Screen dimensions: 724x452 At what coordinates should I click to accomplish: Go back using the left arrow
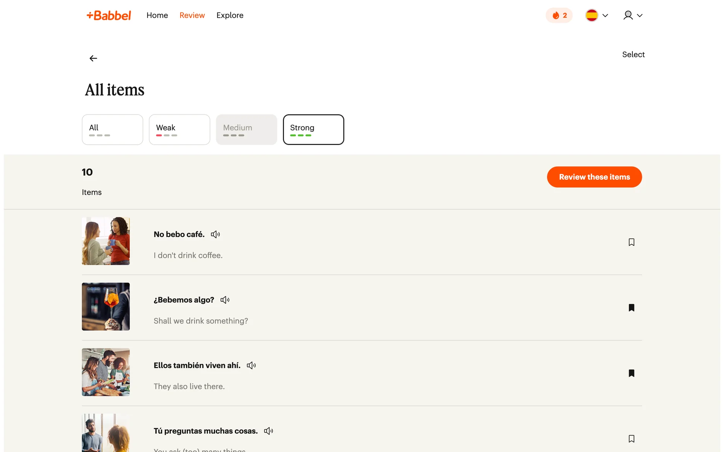pos(93,58)
